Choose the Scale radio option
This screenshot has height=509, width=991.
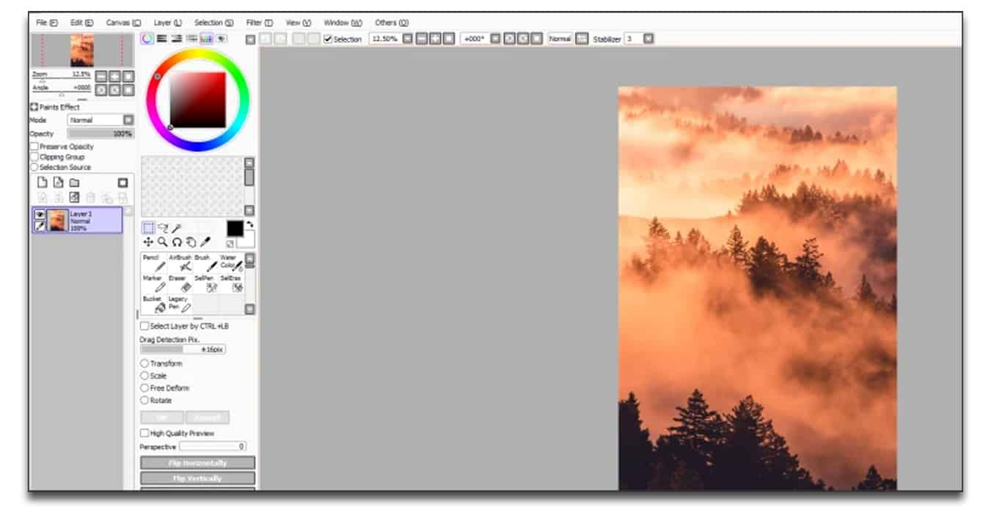point(145,376)
